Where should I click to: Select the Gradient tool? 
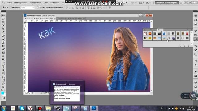[x=3, y=53]
